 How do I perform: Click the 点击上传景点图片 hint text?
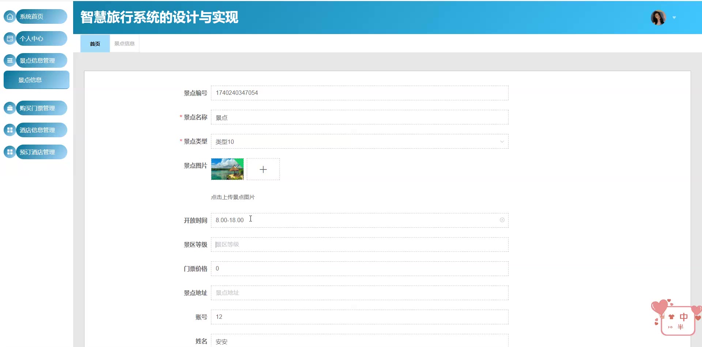tap(233, 197)
